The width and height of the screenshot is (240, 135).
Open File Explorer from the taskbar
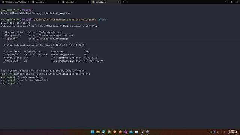click(98, 132)
